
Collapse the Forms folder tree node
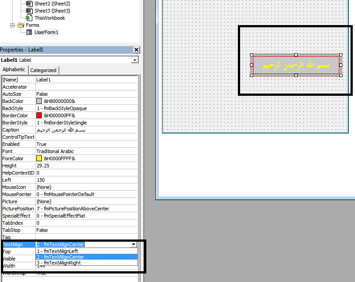tap(13, 25)
